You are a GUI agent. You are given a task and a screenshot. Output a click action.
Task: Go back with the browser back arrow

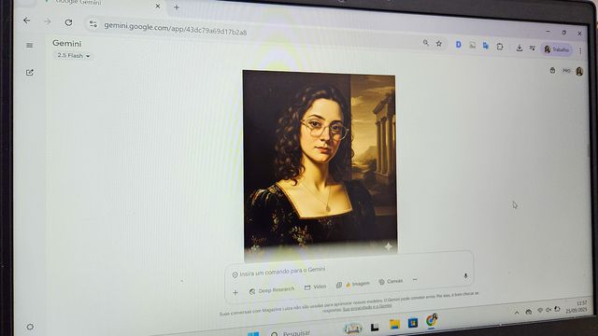point(27,21)
